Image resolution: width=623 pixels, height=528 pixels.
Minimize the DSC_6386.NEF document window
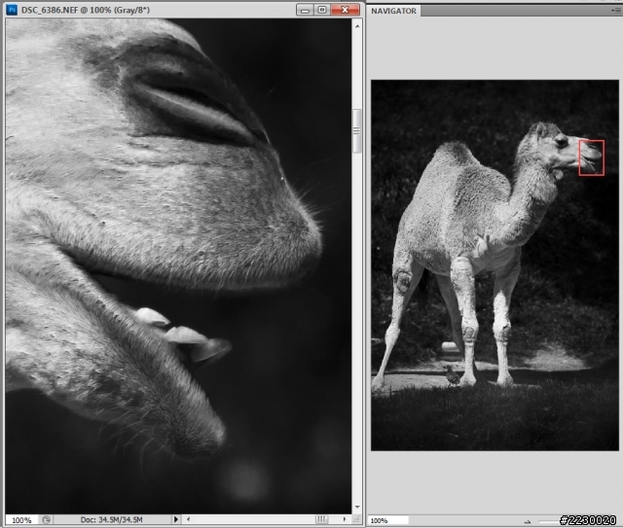click(x=305, y=10)
